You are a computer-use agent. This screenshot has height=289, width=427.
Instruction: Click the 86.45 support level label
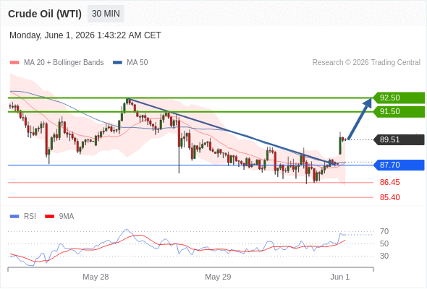389,182
